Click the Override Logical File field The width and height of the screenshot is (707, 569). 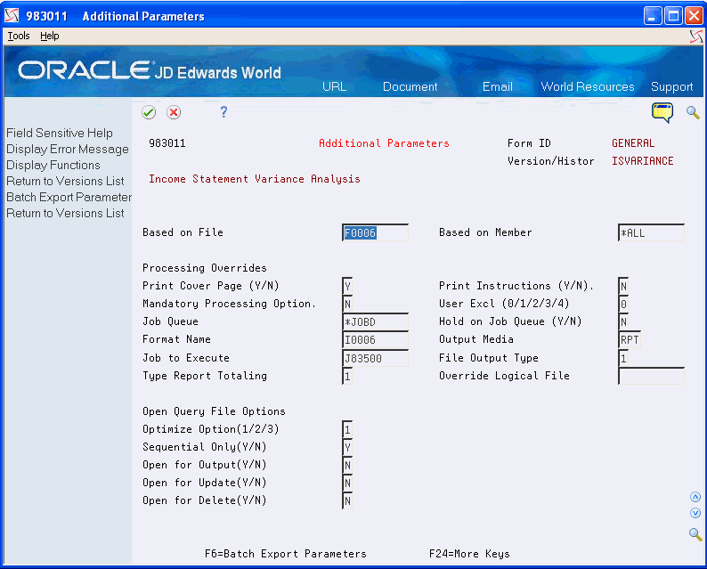coord(651,376)
